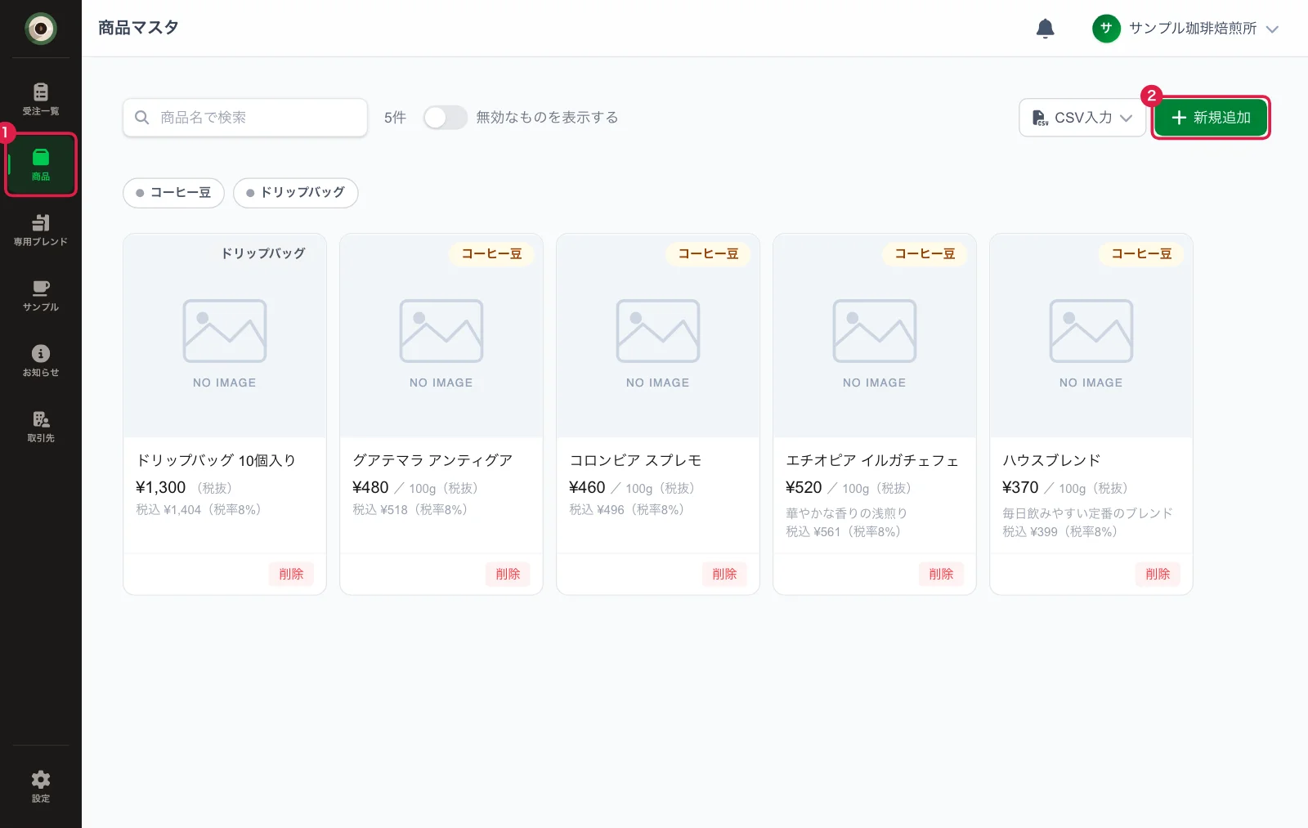The height and width of the screenshot is (828, 1308).
Task: Expand the CSV入力 dropdown chevron
Action: click(1126, 118)
